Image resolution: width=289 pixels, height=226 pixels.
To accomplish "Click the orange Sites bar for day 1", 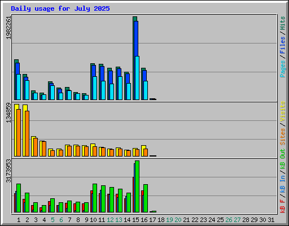I will pos(19,133).
